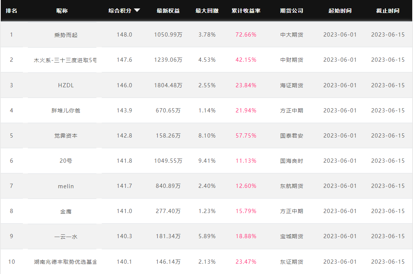The width and height of the screenshot is (413, 274).
Task: Open the nickname 乘势而起
Action: click(x=66, y=35)
